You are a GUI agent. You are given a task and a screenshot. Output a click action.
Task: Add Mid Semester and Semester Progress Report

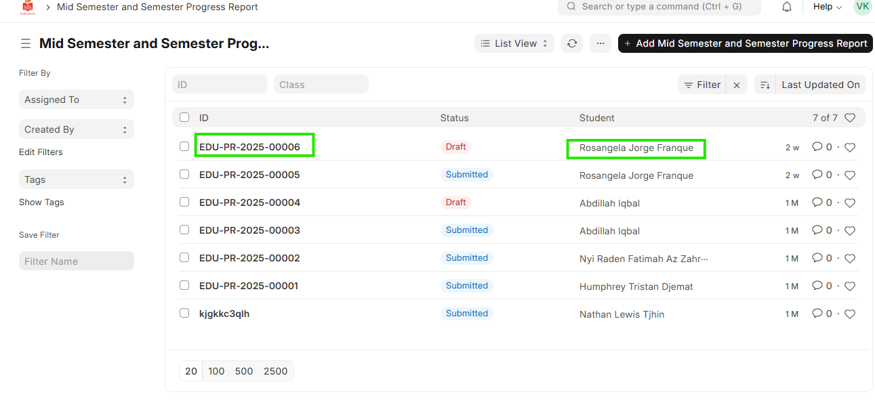click(745, 43)
